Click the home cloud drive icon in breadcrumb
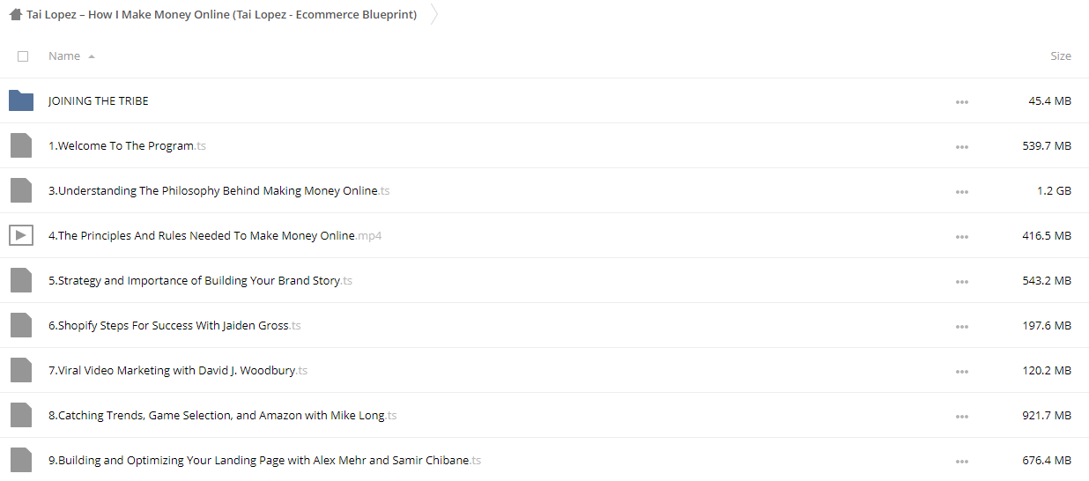Viewport: 1089px width, 481px height. tap(15, 15)
